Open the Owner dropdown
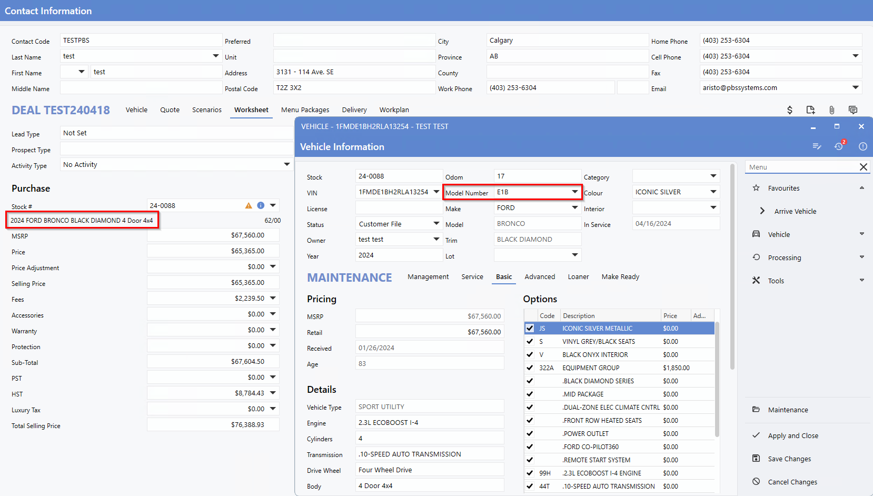This screenshot has height=496, width=873. [x=436, y=239]
